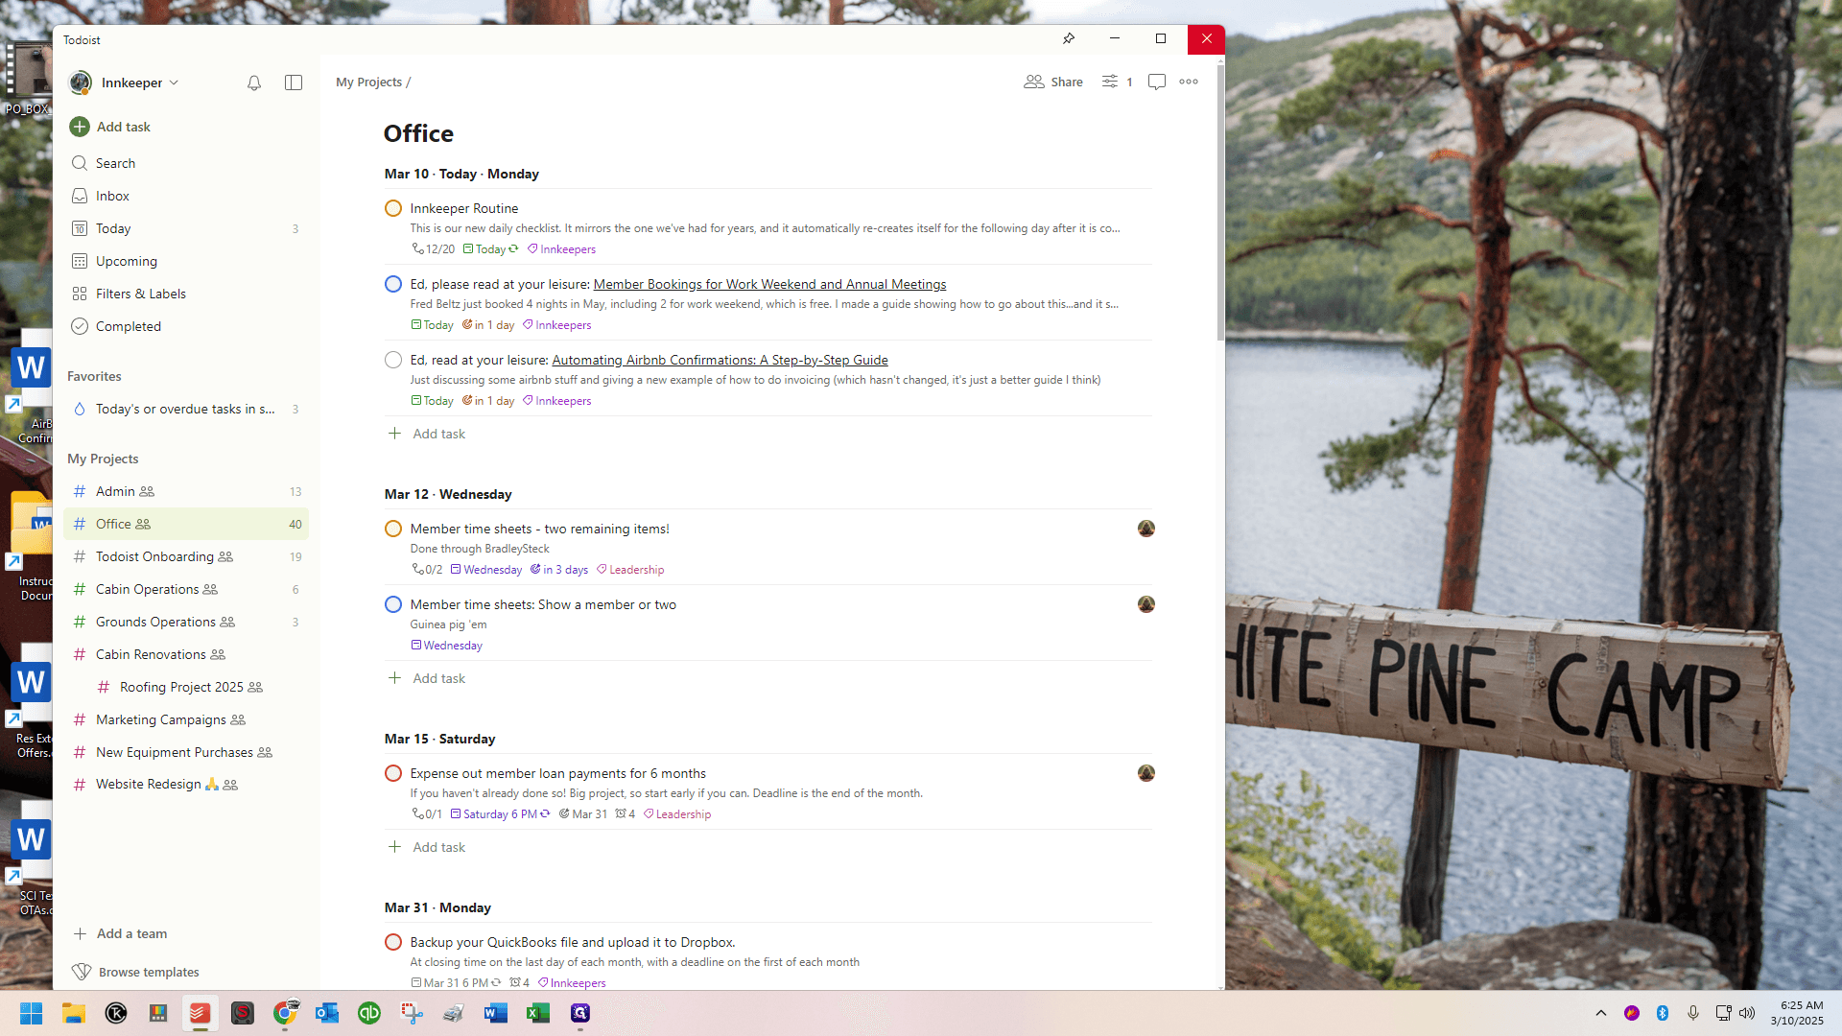This screenshot has height=1036, width=1842.
Task: Click Add a team
Action: click(x=122, y=933)
